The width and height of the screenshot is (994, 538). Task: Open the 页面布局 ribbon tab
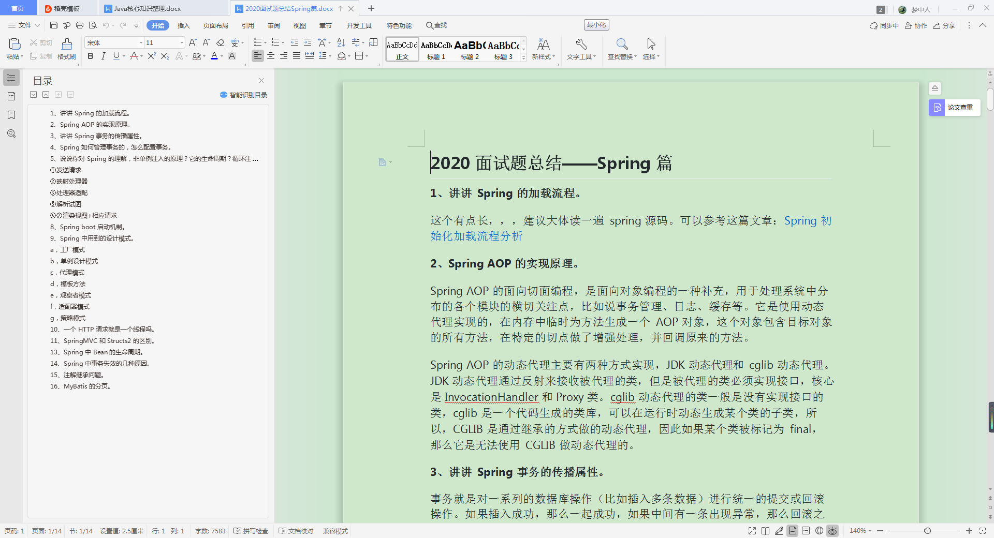click(x=215, y=25)
